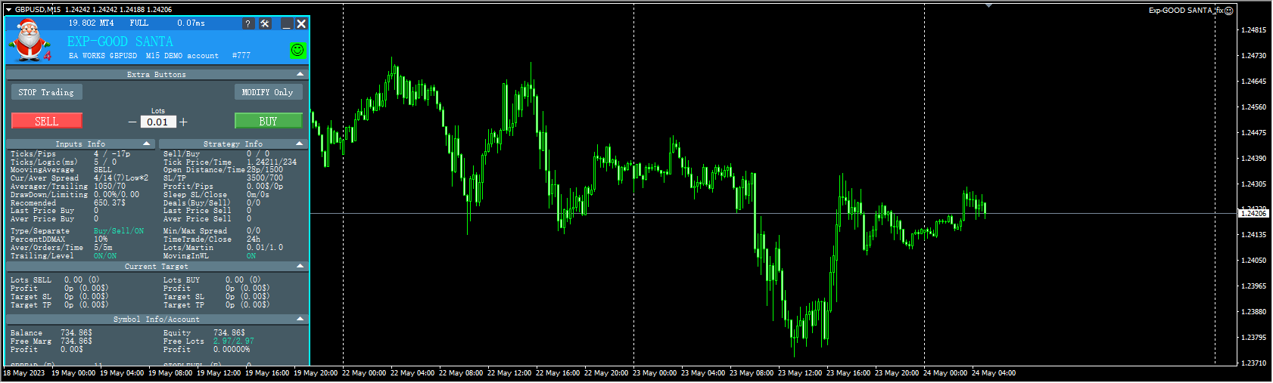The height and width of the screenshot is (383, 1273).
Task: Click the chart menu triangle next to GBPUSD,M15
Action: [8, 10]
